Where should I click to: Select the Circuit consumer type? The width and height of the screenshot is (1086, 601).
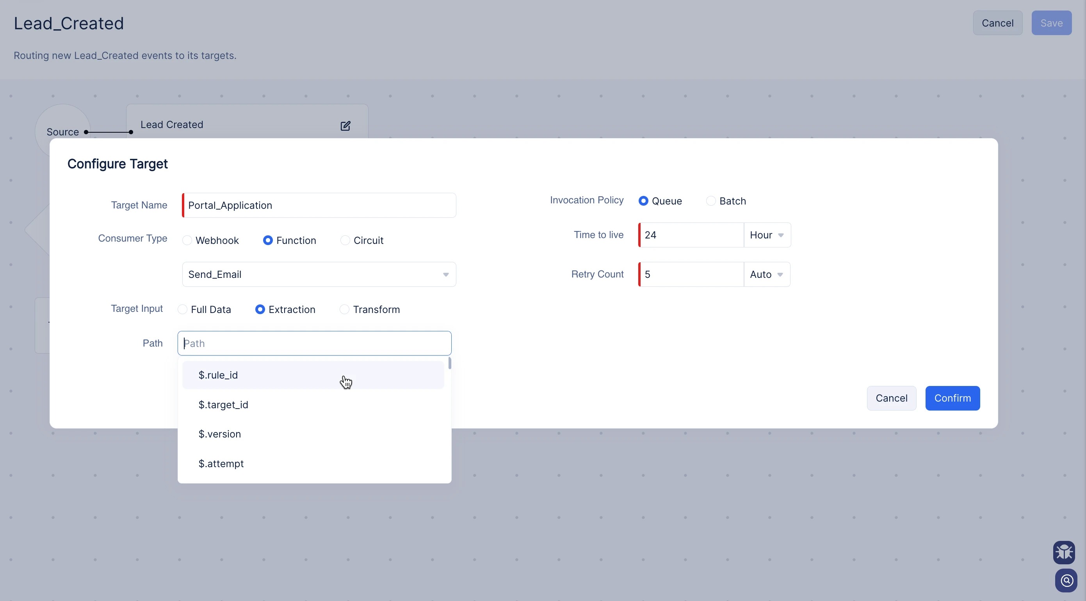tap(345, 240)
